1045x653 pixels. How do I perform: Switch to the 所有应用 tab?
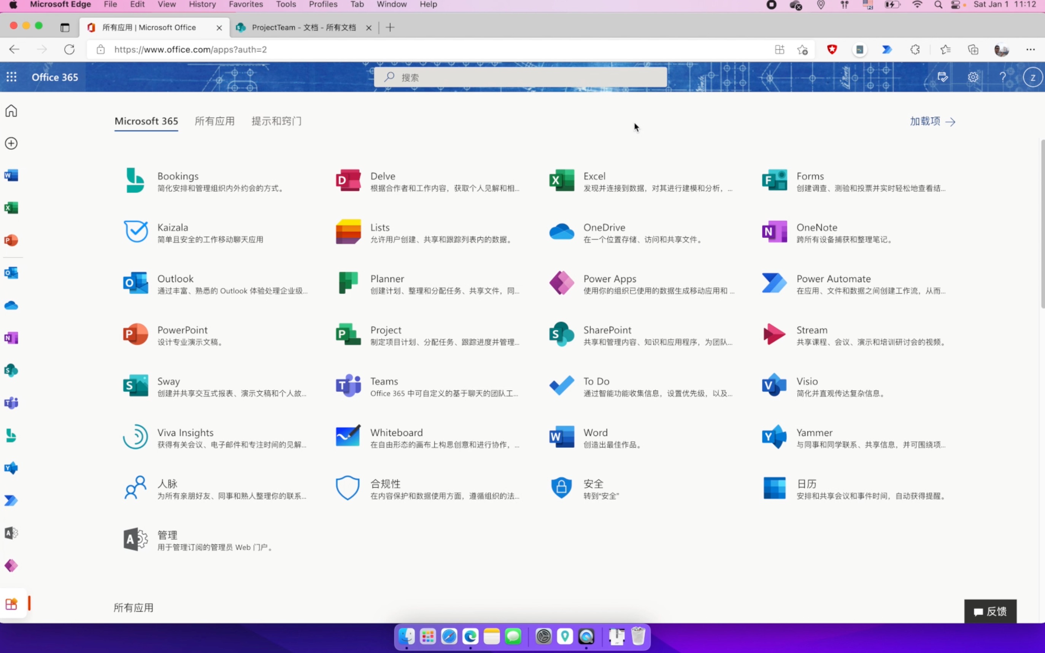(215, 121)
